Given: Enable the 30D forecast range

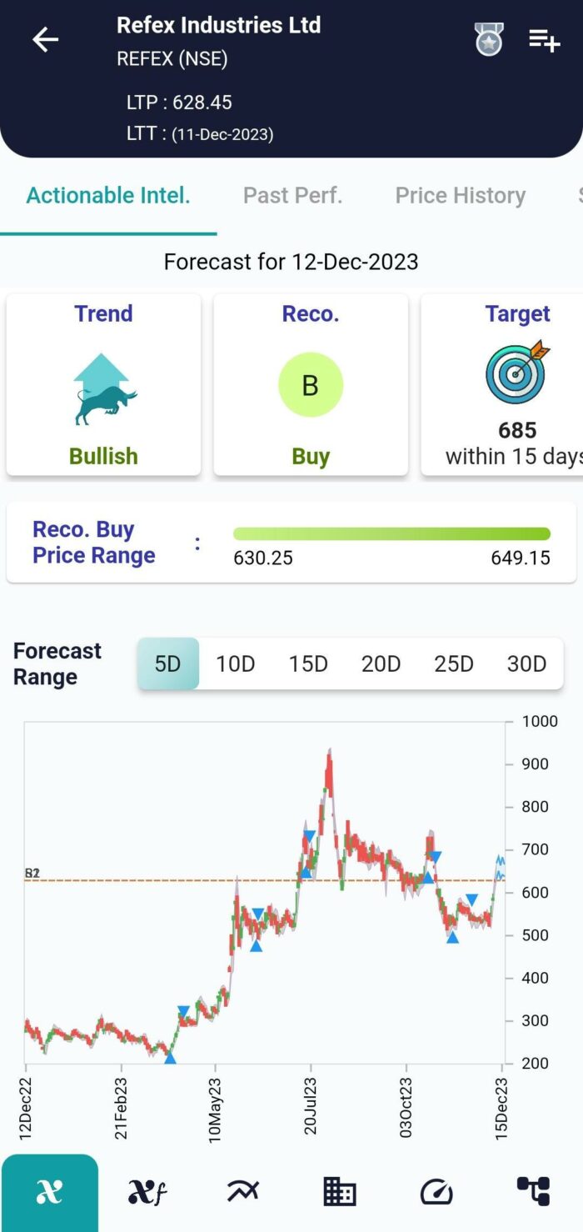Looking at the screenshot, I should click(x=526, y=664).
